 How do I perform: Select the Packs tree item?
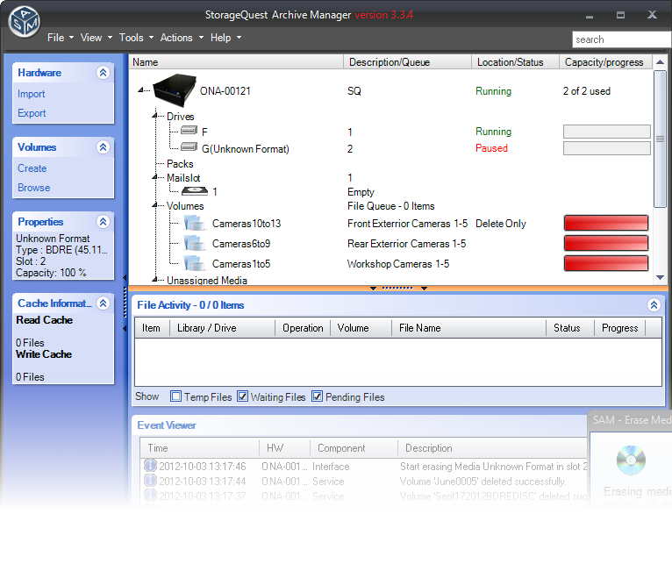click(180, 164)
